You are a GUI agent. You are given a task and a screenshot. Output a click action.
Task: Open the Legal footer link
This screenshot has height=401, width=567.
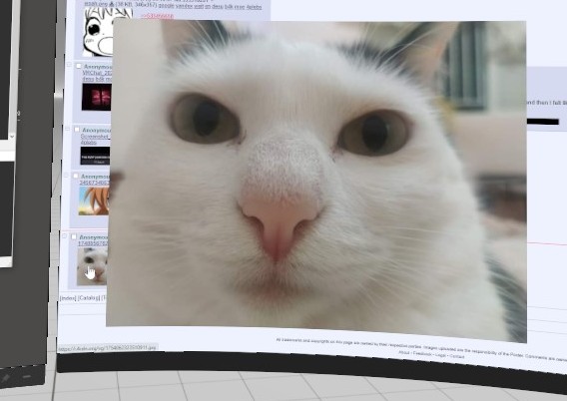pos(440,355)
